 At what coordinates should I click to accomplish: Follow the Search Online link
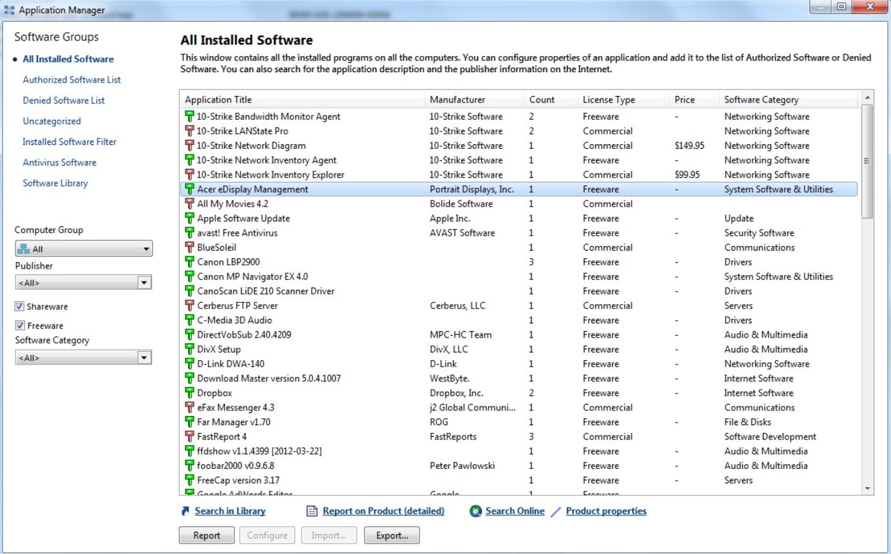pos(515,511)
